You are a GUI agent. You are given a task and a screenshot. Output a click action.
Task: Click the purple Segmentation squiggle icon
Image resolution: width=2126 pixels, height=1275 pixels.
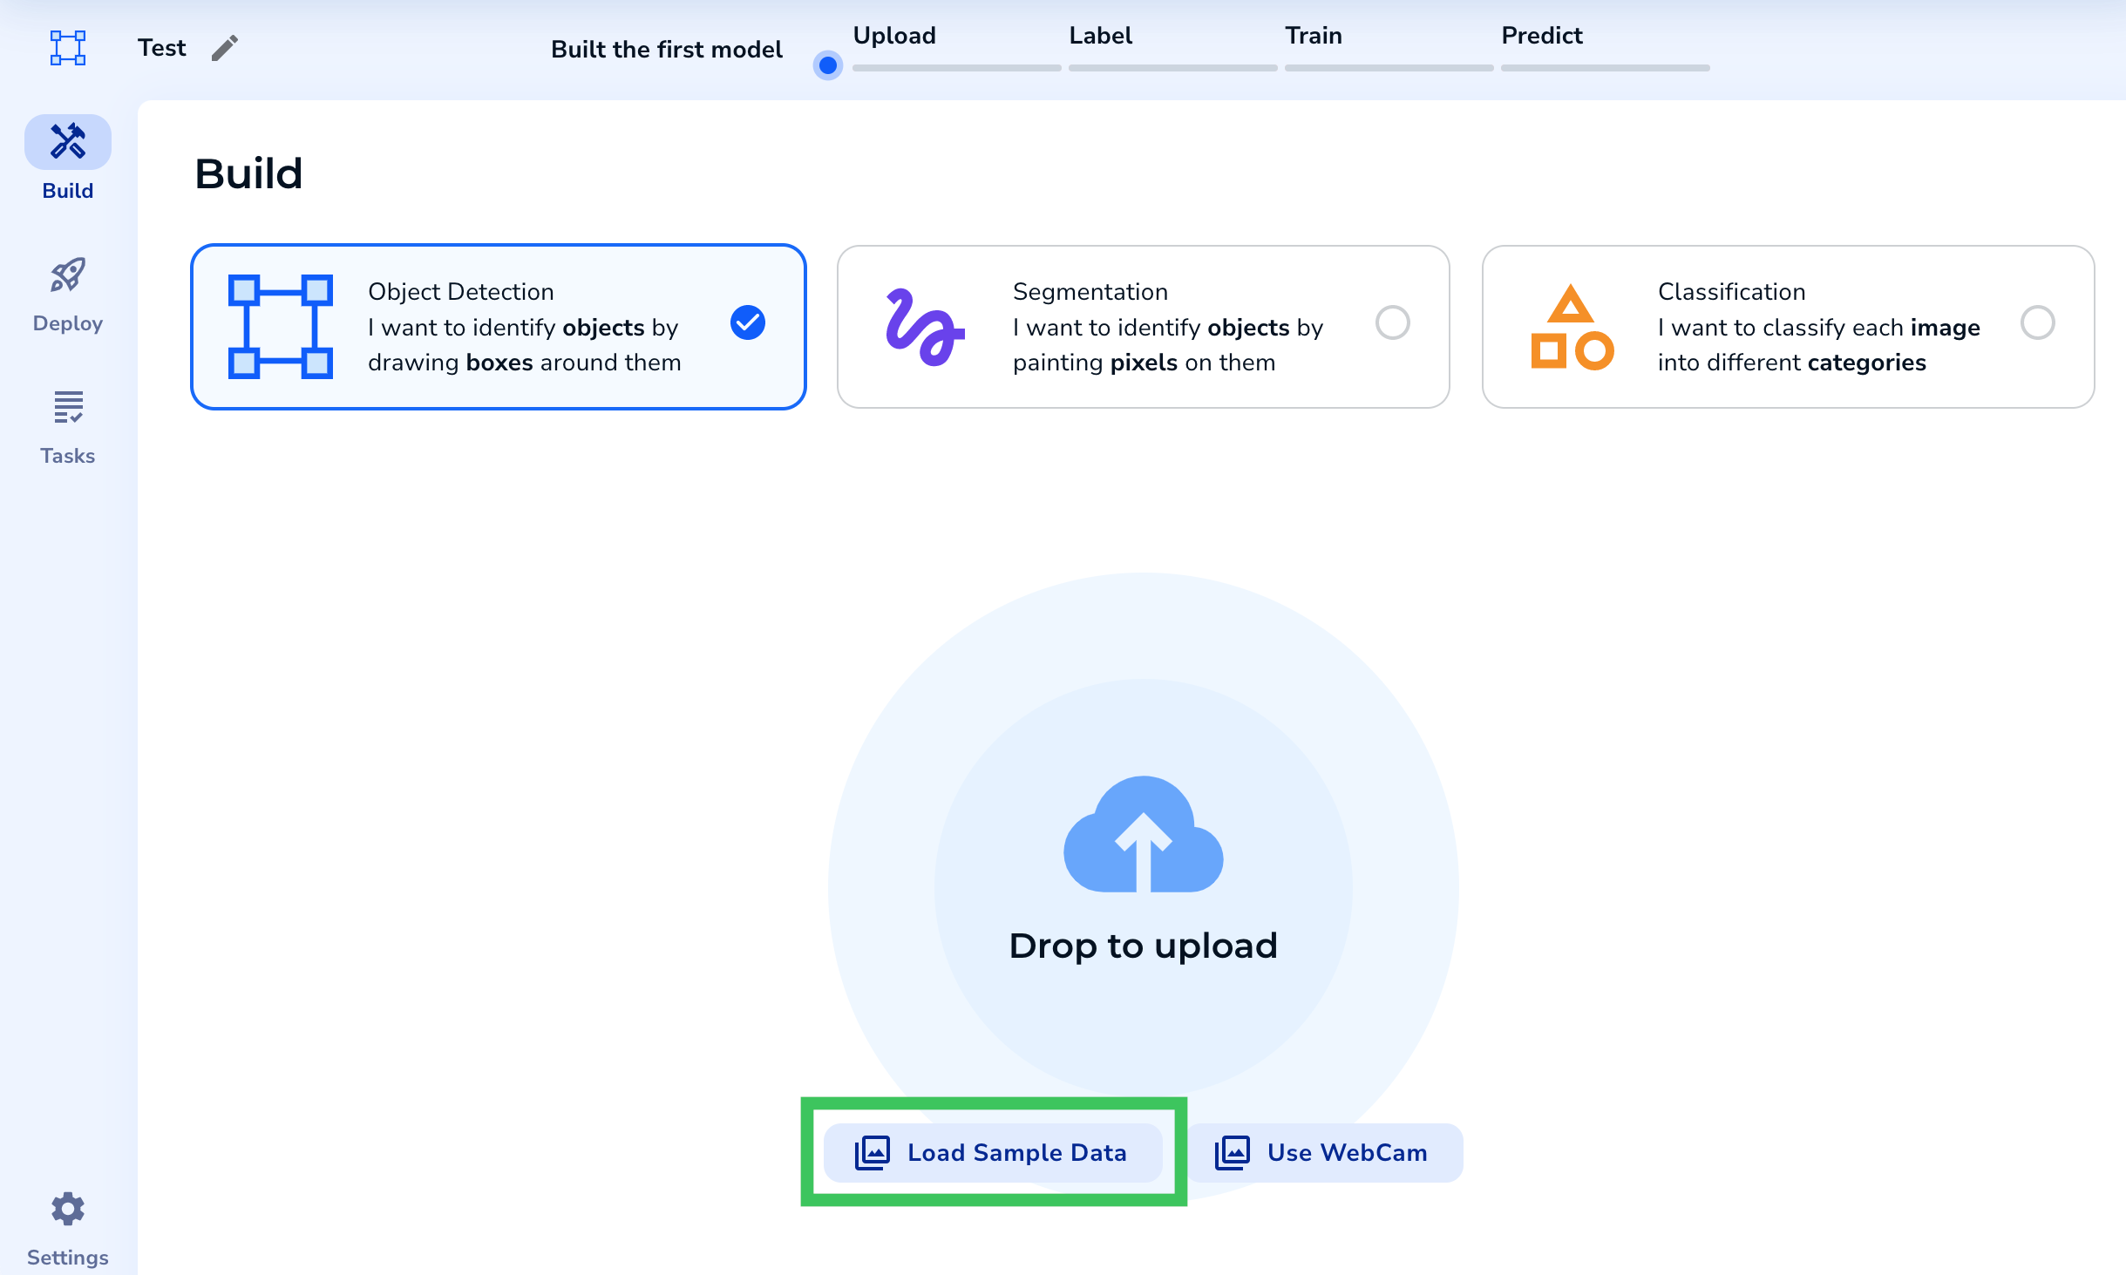[x=924, y=327]
